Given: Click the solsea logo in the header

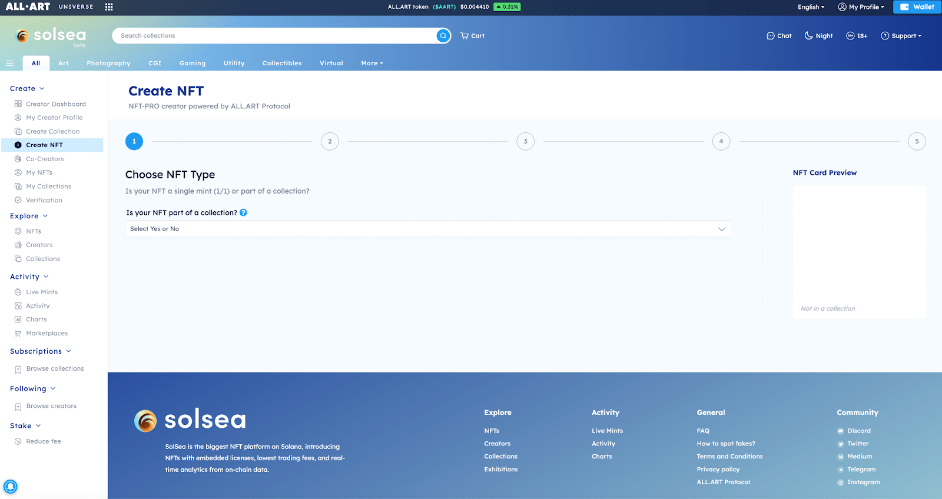Looking at the screenshot, I should pyautogui.click(x=51, y=36).
